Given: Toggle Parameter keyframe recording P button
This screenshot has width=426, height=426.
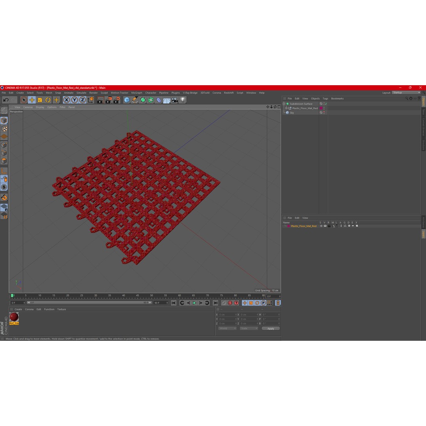Looking at the screenshot, I should [x=263, y=303].
